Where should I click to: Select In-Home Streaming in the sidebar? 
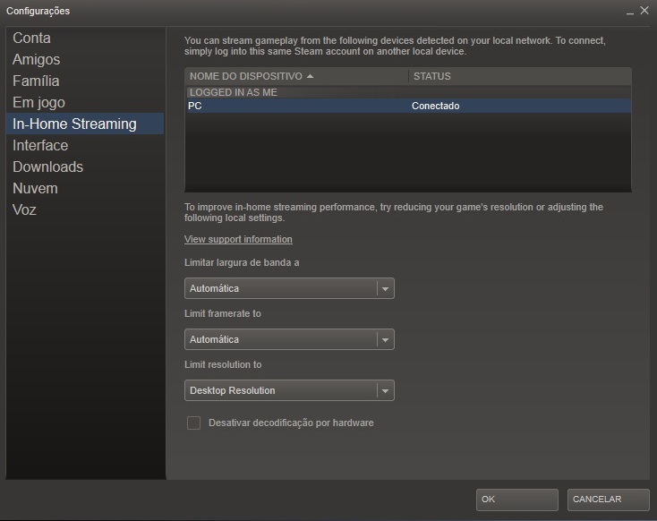(85, 124)
